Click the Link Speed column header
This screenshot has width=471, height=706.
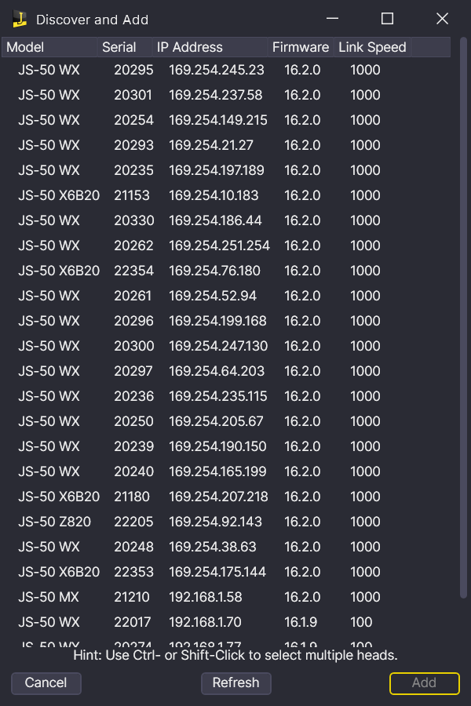click(372, 47)
